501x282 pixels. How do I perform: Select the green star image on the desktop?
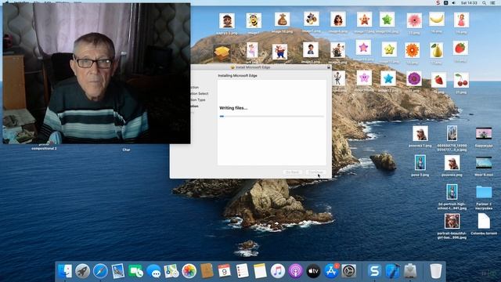tap(387, 20)
